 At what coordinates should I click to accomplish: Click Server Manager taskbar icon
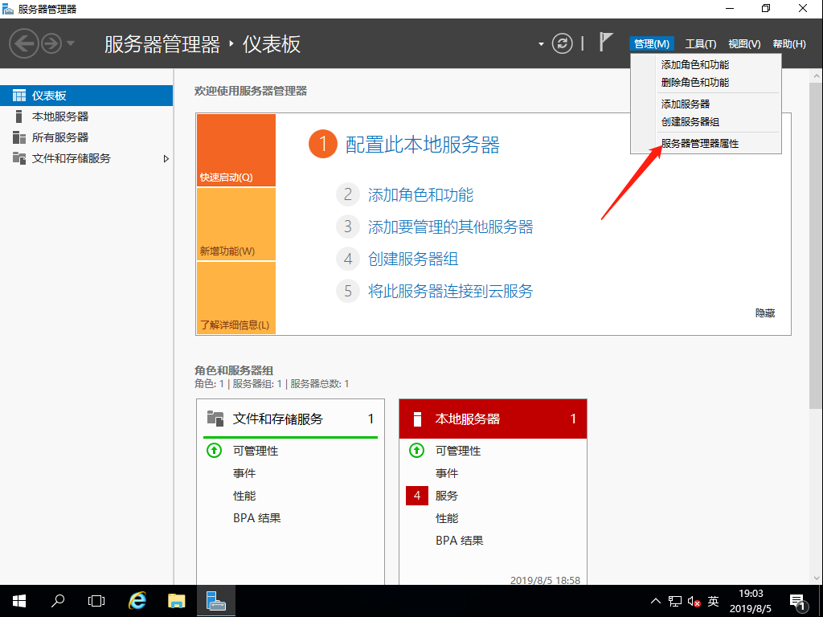coord(215,601)
